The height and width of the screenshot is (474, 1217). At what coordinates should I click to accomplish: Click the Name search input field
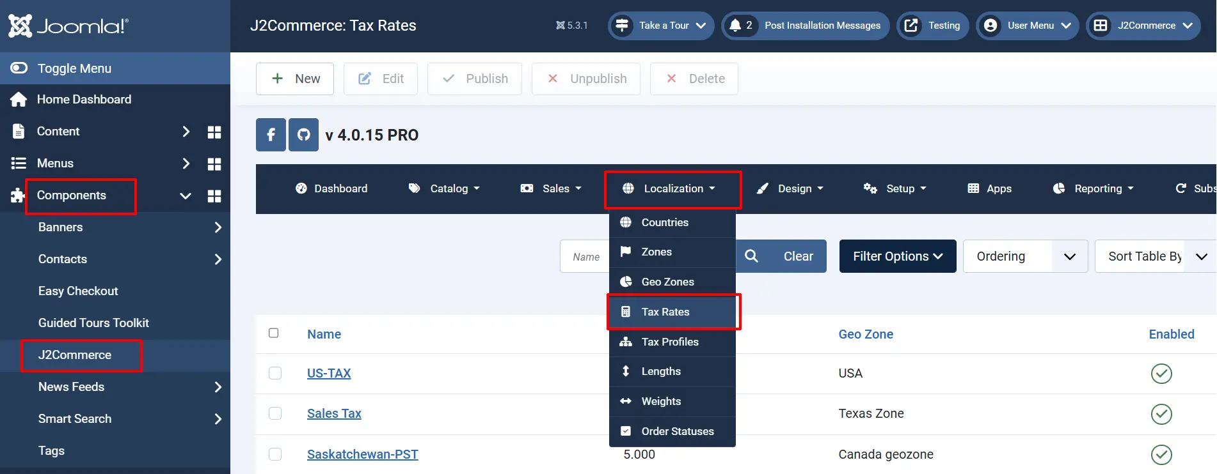tap(585, 256)
